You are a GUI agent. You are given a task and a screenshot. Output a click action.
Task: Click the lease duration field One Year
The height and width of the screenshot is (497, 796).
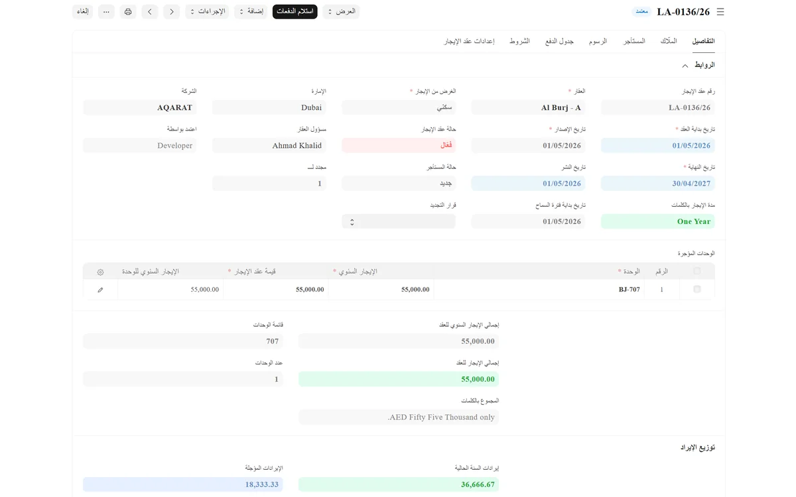658,221
